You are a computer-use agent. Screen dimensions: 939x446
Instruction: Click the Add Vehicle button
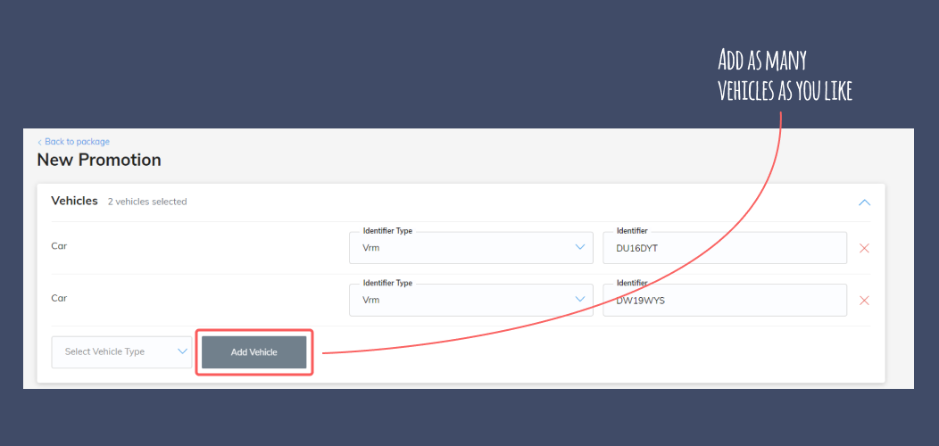[x=253, y=352]
